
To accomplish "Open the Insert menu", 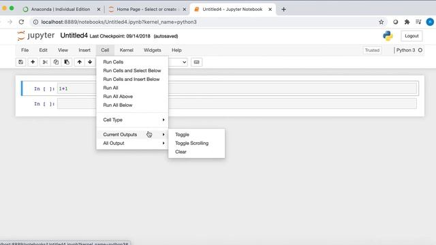I will [84, 50].
